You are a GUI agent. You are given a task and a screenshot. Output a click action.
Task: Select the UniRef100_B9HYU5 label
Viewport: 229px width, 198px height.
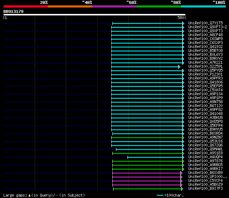coord(205,130)
